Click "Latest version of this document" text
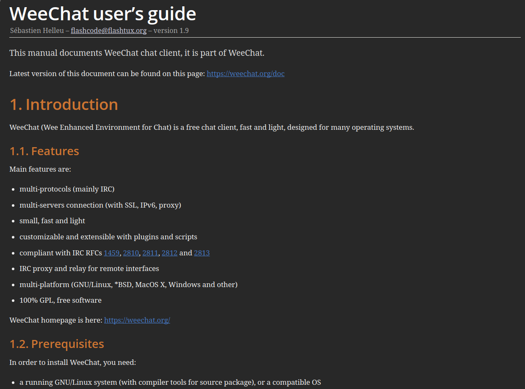 pyautogui.click(x=107, y=74)
